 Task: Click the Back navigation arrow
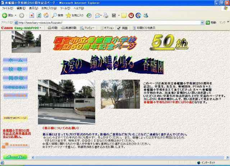click(x=5, y=15)
